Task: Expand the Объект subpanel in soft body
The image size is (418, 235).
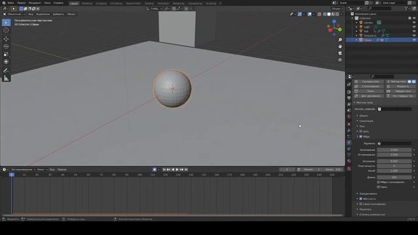Action: click(x=363, y=116)
